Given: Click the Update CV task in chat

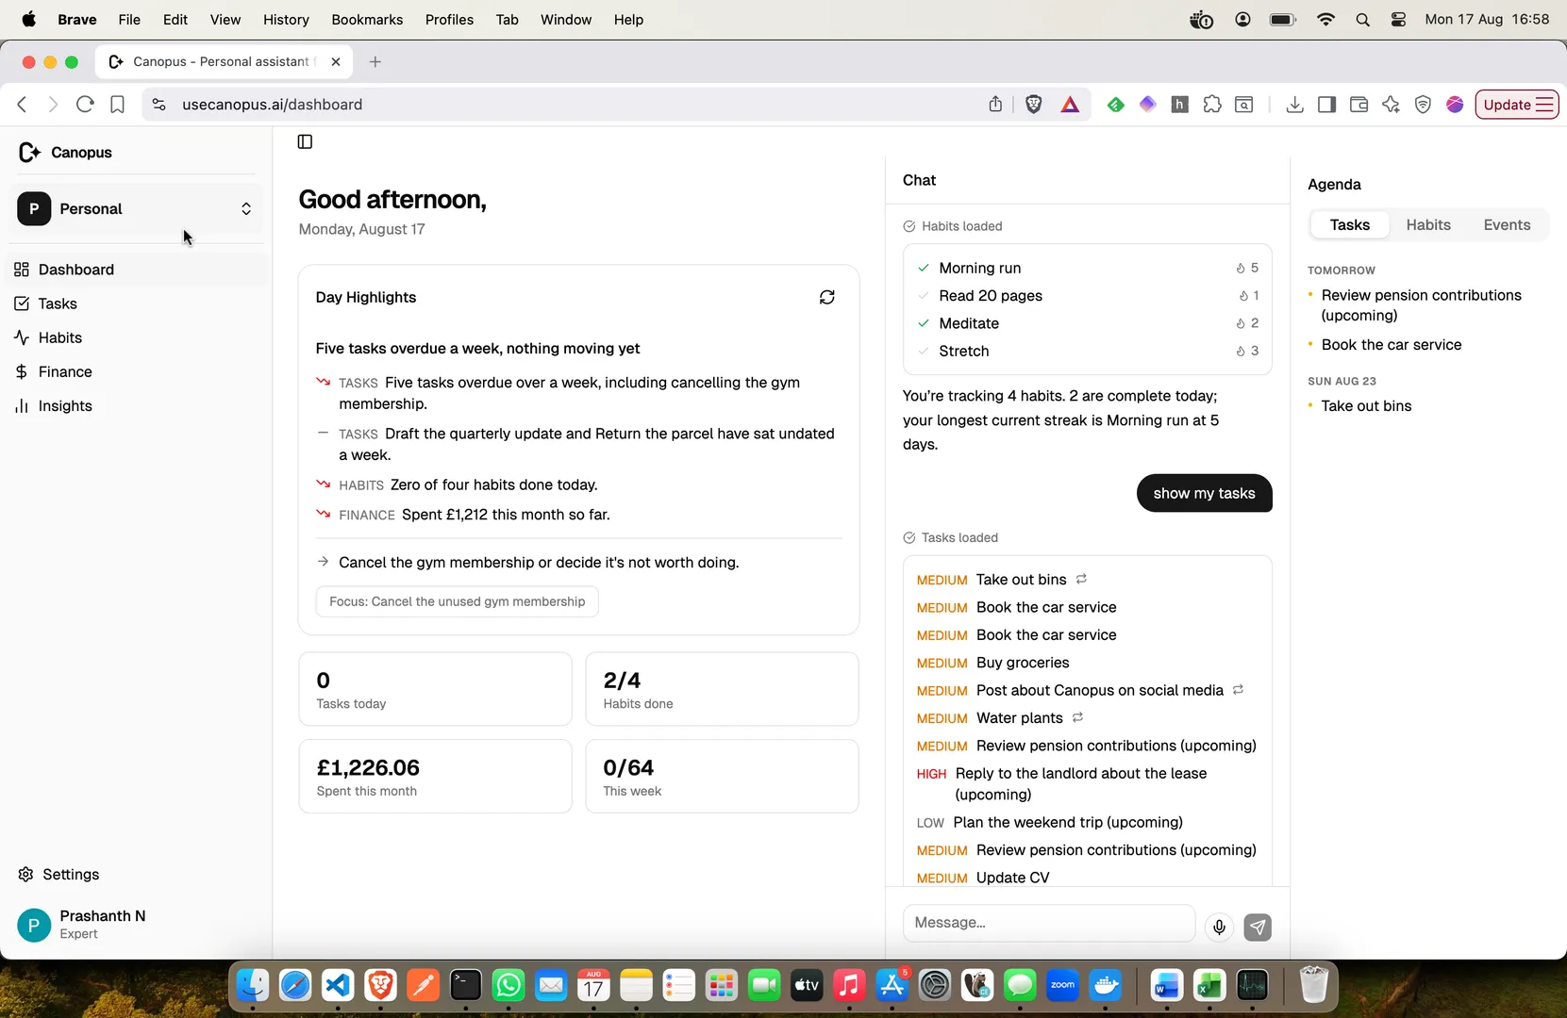Looking at the screenshot, I should (1012, 878).
